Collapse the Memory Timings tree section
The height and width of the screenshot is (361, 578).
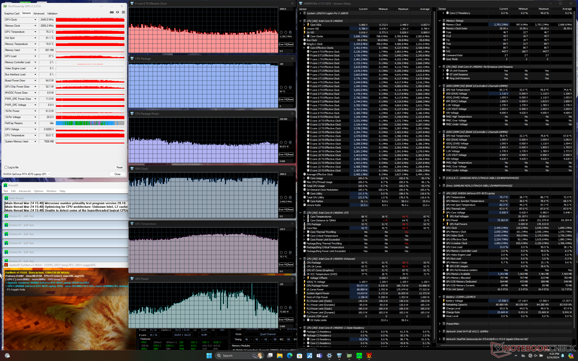(440, 21)
